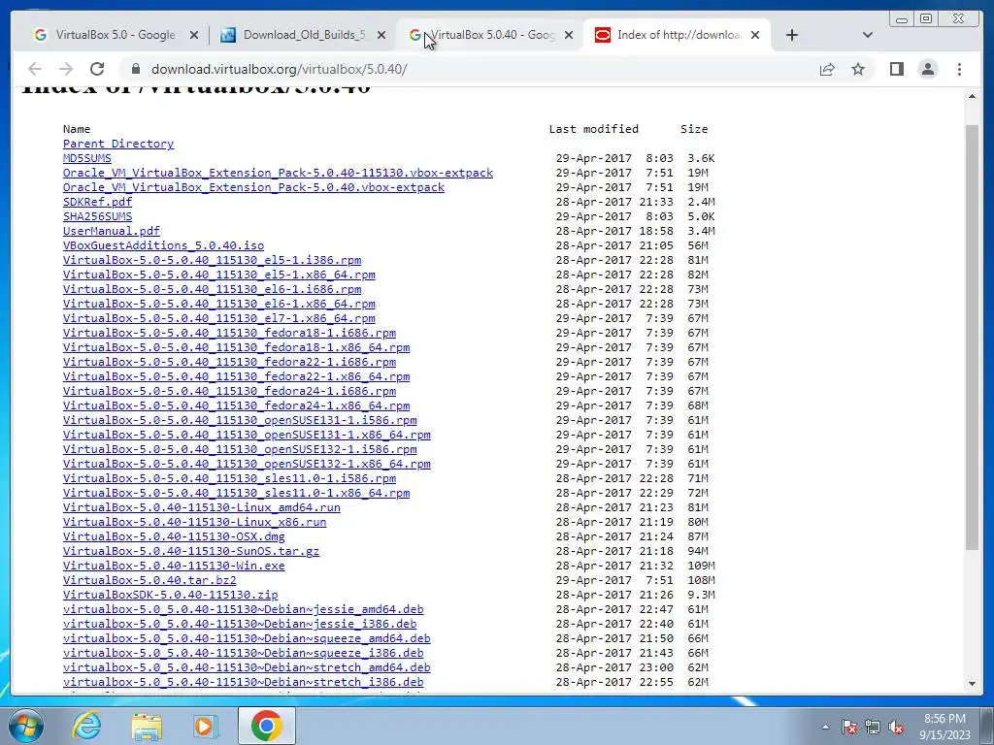Click the muted volume tray icon
This screenshot has width=994, height=745.
896,727
